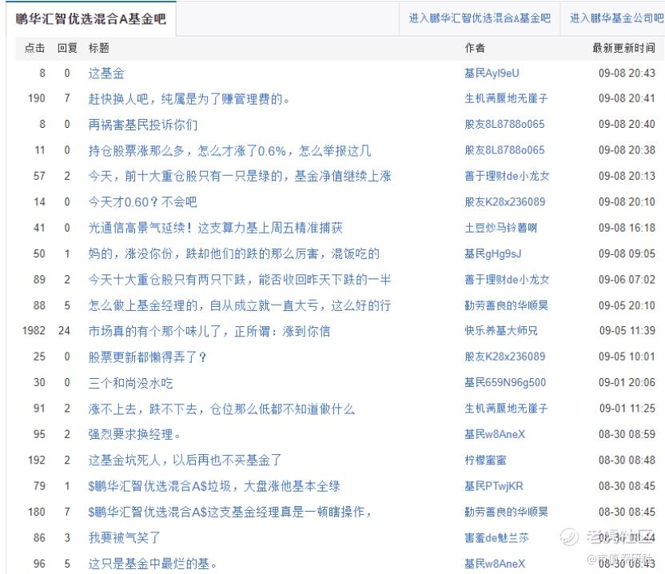Click the 标题 column header
665x574 pixels.
(98, 48)
